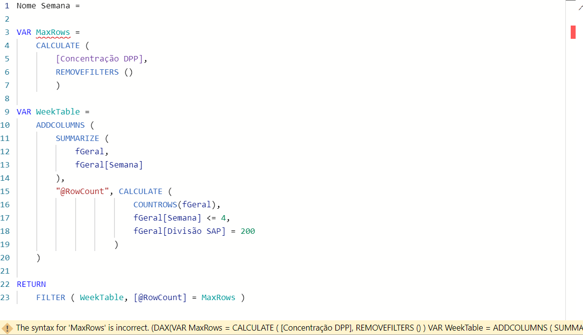583x335 pixels.
Task: Click 'fGeral,' table reference on line 12
Action: click(x=91, y=151)
